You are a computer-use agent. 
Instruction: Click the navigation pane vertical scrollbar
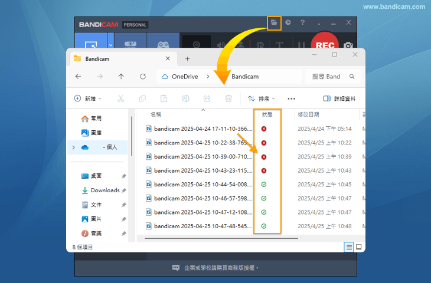click(x=132, y=136)
